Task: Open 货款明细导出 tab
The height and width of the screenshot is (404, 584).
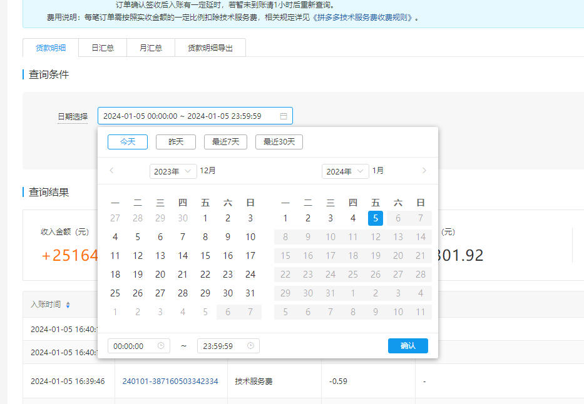Action: [x=210, y=48]
